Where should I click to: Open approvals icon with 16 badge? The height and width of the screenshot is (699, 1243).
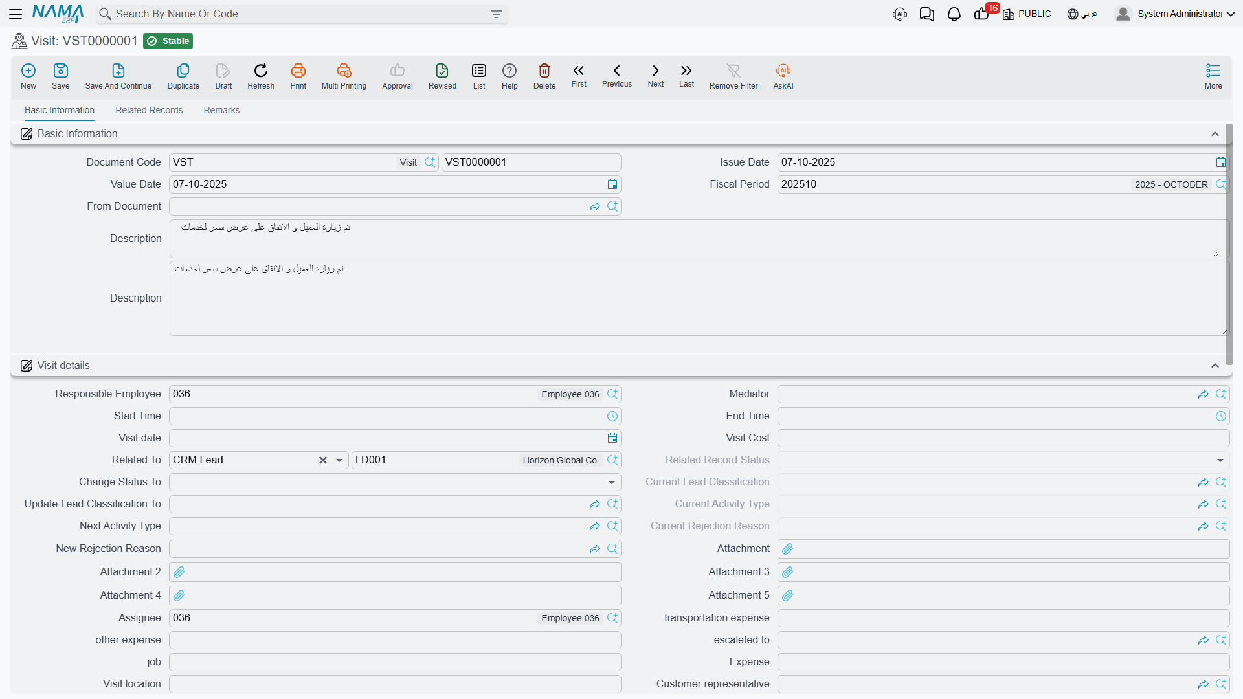pyautogui.click(x=983, y=13)
